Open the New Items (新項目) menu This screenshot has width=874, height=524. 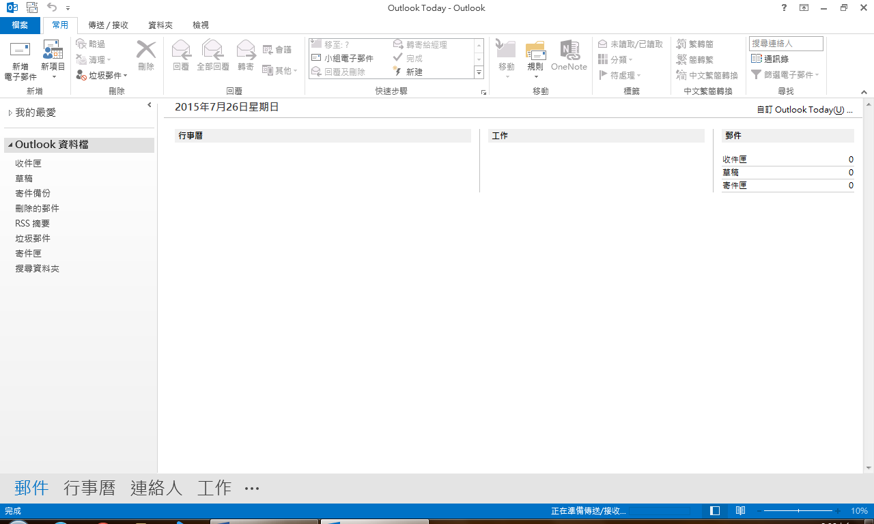click(x=53, y=60)
